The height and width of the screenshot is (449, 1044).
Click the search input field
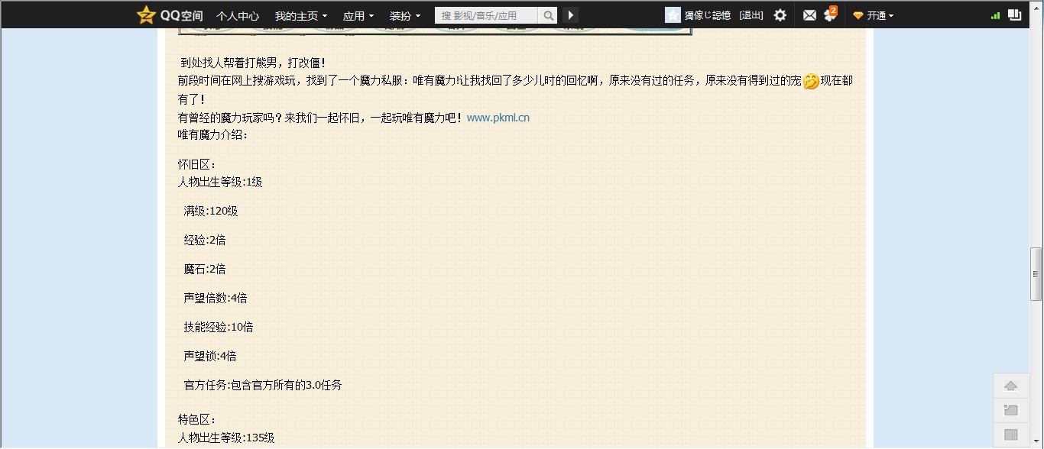click(x=487, y=15)
